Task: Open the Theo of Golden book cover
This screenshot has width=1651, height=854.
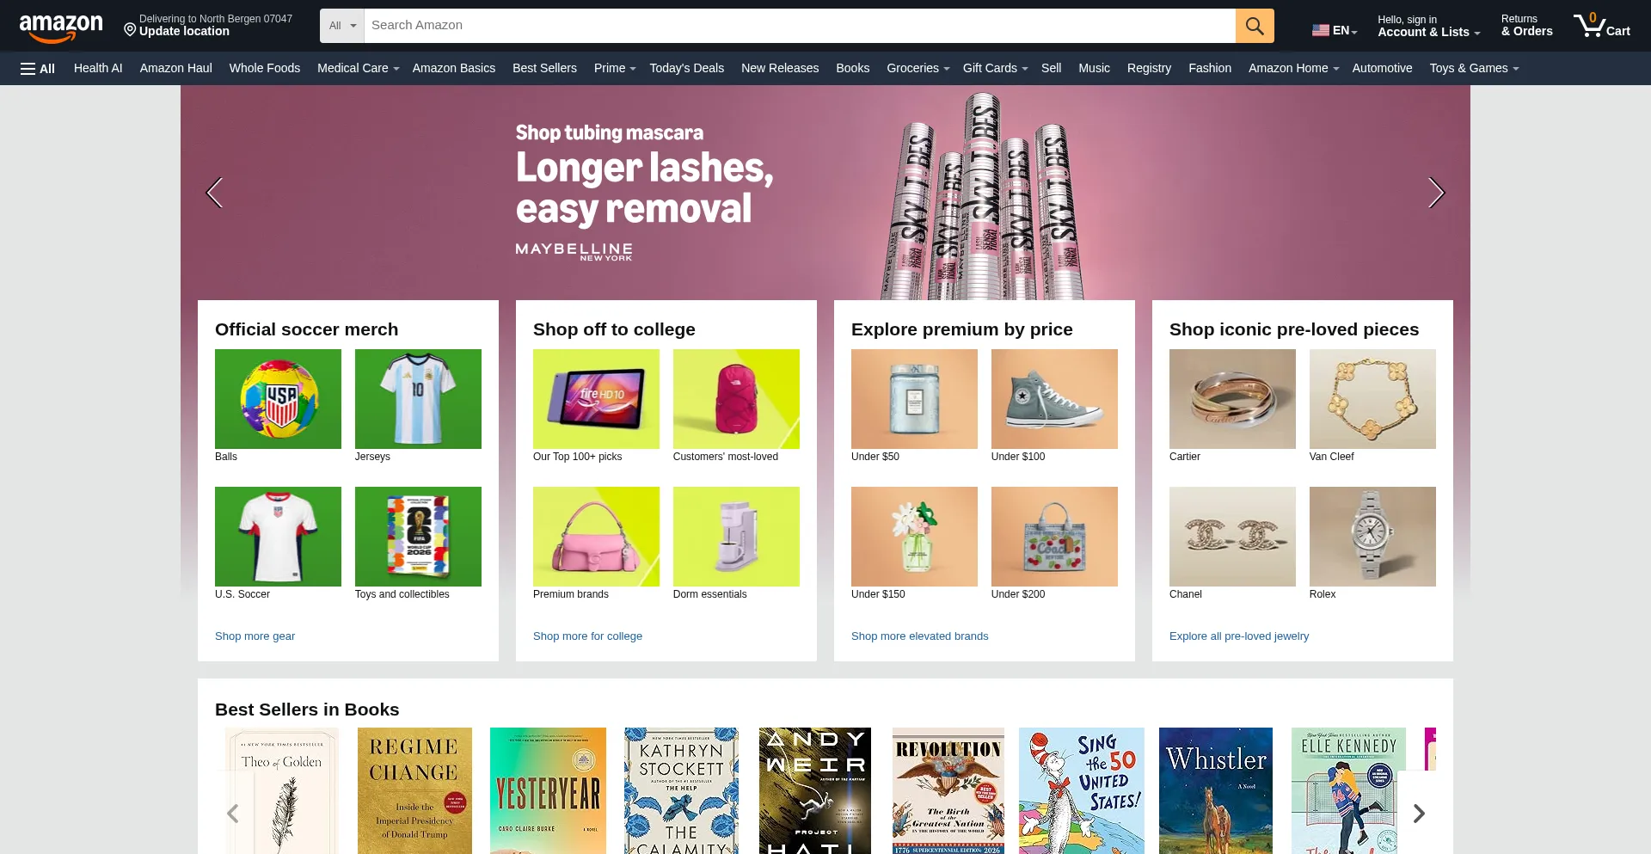Action: 282,791
